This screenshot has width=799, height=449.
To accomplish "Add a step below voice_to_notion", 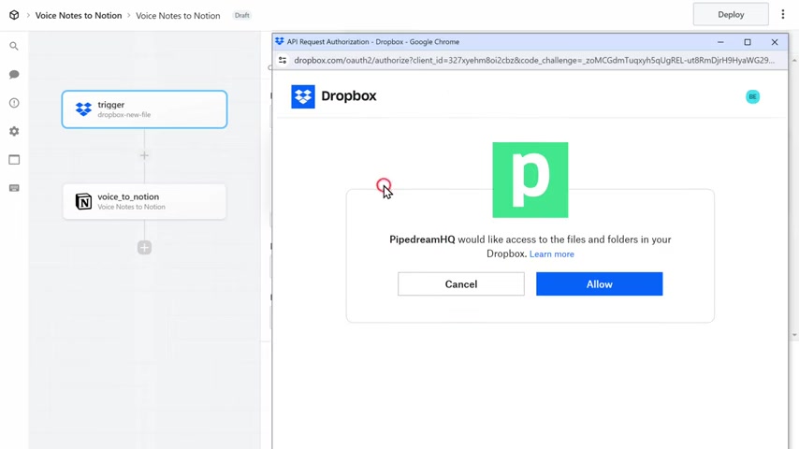I will [144, 248].
